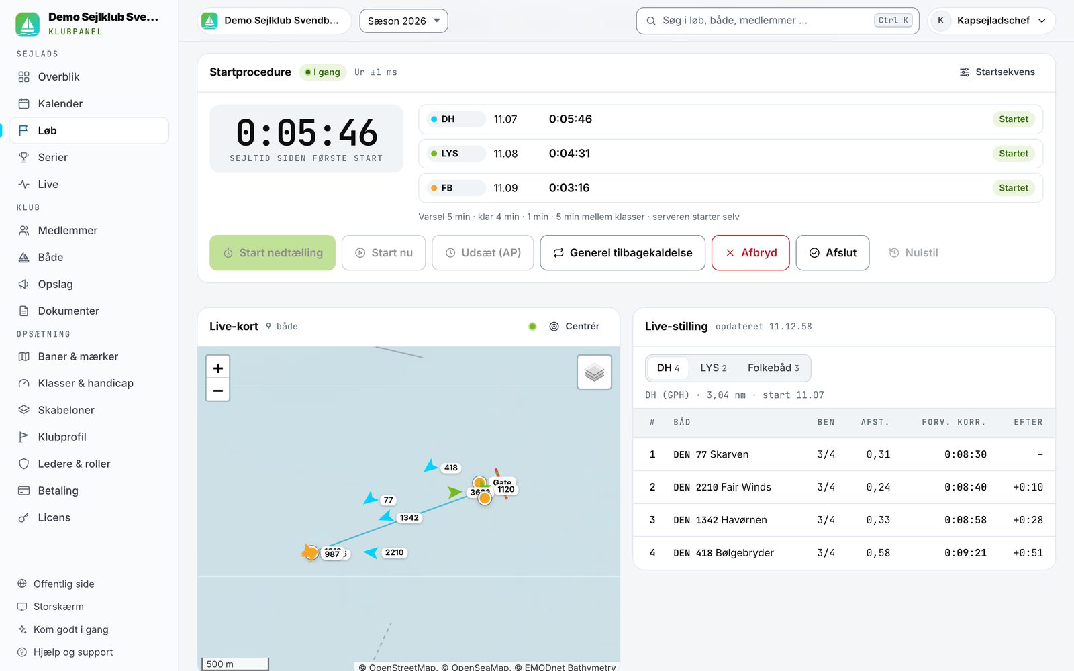Go to Serier trophy icon
1074x671 pixels.
[x=24, y=158]
